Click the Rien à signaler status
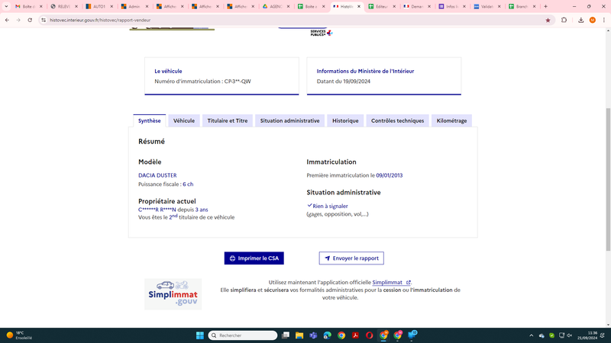 (x=328, y=206)
